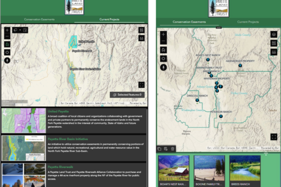Viewport: 281px width, 187px height.
Task: Click the fullscreen icon on the left map
Action: (x=141, y=85)
